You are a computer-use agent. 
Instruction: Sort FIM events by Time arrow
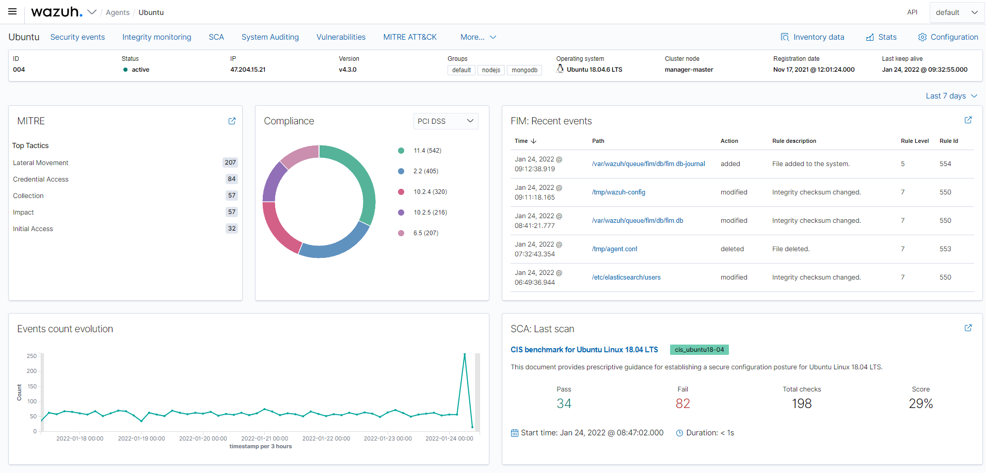pyautogui.click(x=534, y=141)
